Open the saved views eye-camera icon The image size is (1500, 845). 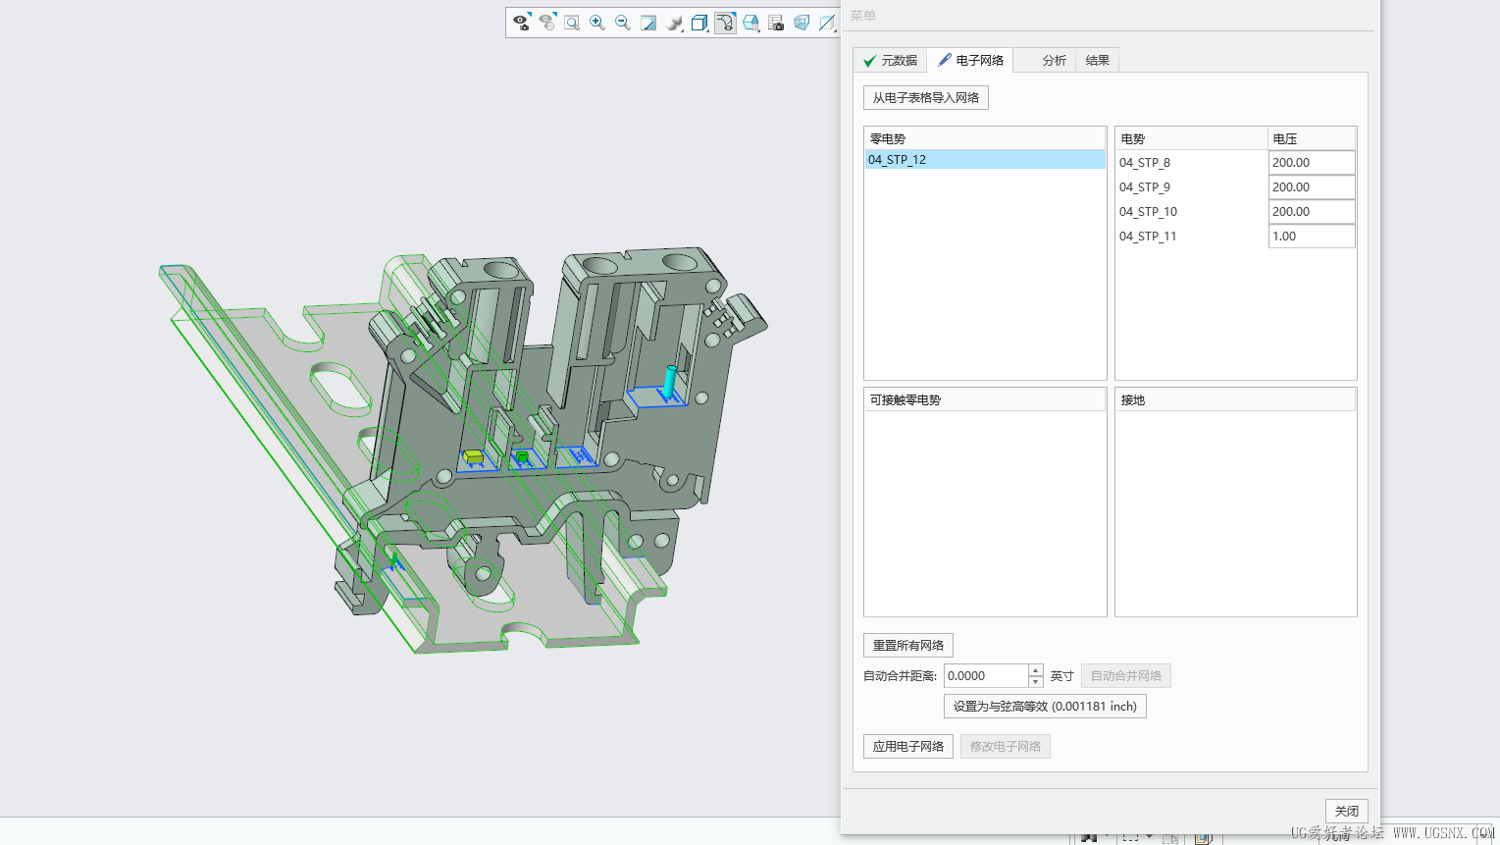point(521,23)
